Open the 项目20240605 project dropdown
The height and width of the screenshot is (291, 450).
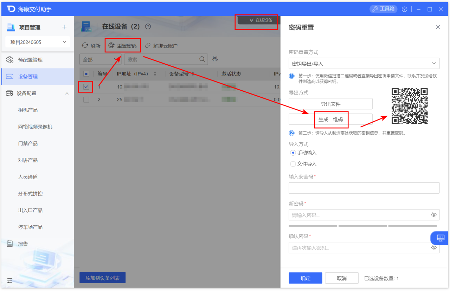[37, 41]
